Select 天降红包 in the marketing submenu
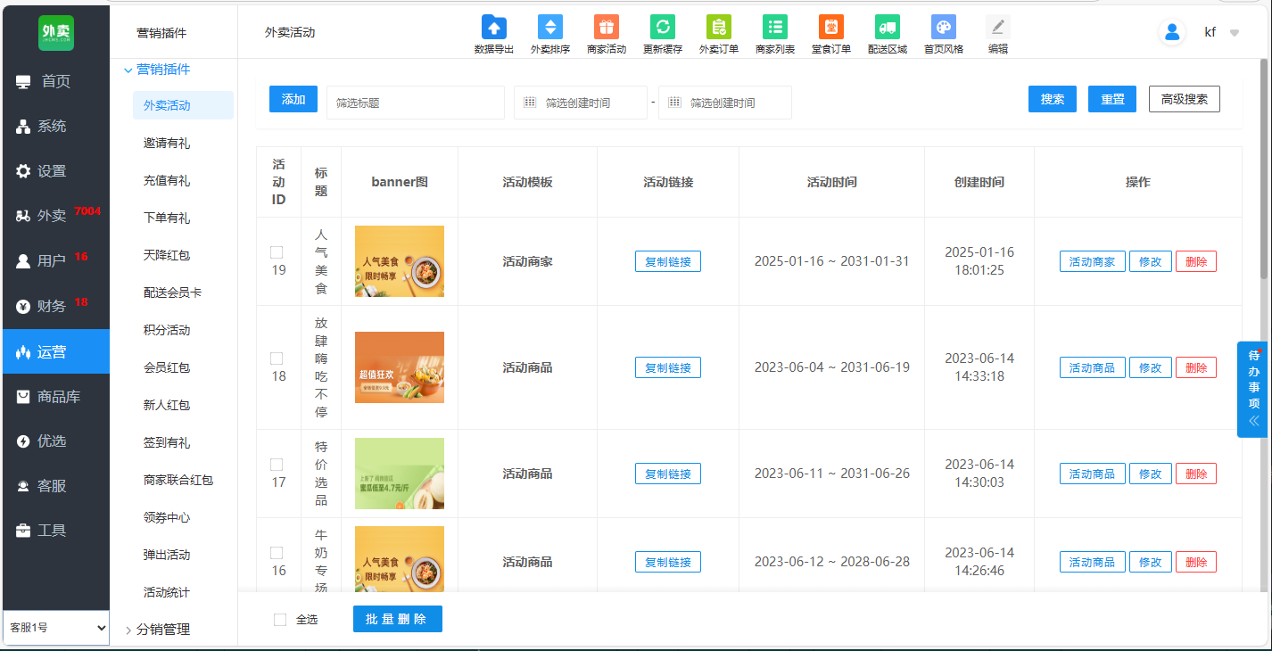The width and height of the screenshot is (1272, 651). [x=167, y=255]
